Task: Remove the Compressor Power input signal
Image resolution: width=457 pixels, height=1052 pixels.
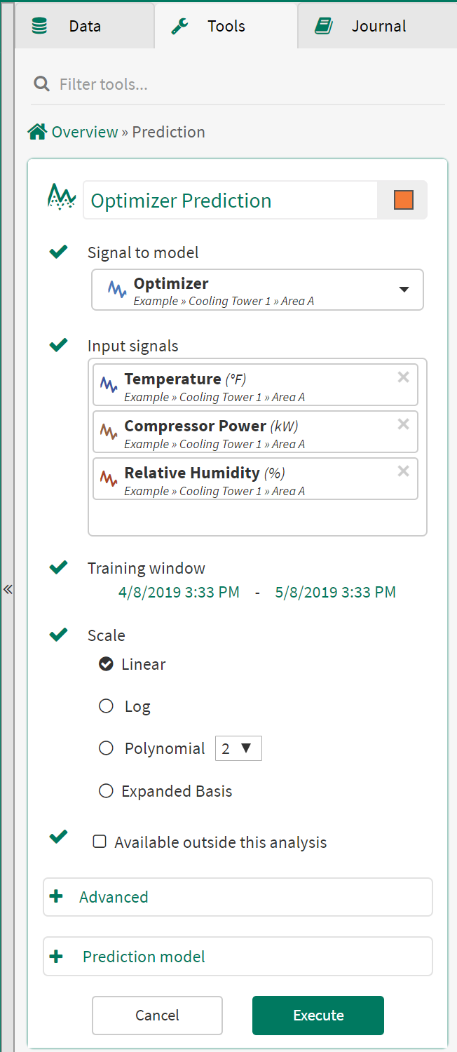Action: (403, 424)
